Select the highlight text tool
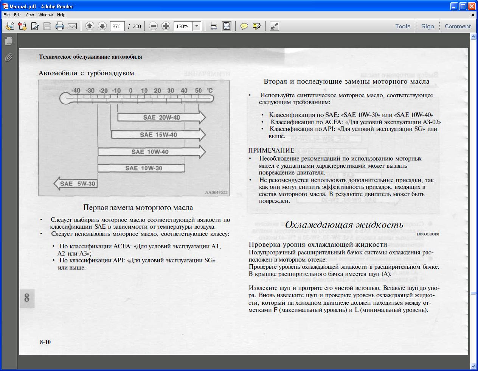The image size is (478, 371). [257, 26]
